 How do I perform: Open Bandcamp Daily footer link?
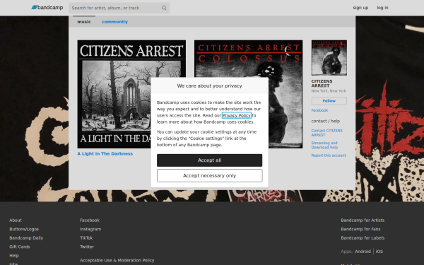(x=26, y=238)
